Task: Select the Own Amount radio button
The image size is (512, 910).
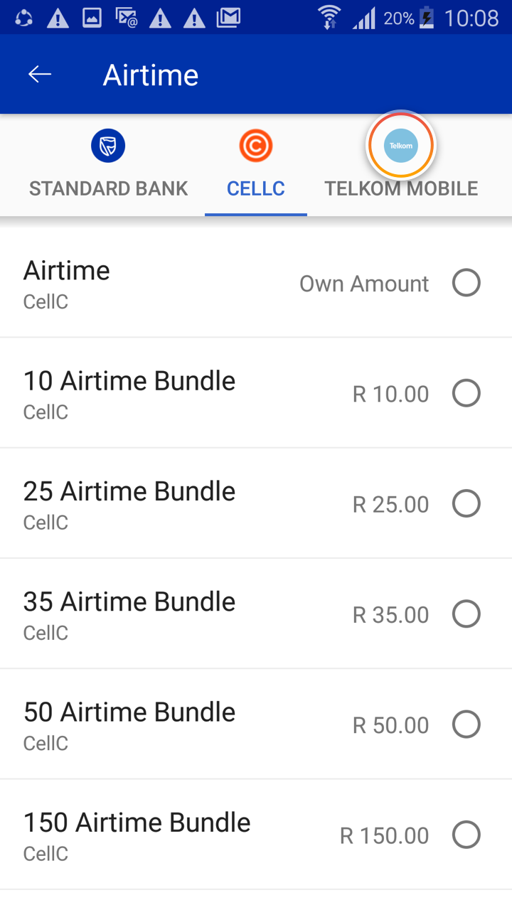Action: (466, 283)
